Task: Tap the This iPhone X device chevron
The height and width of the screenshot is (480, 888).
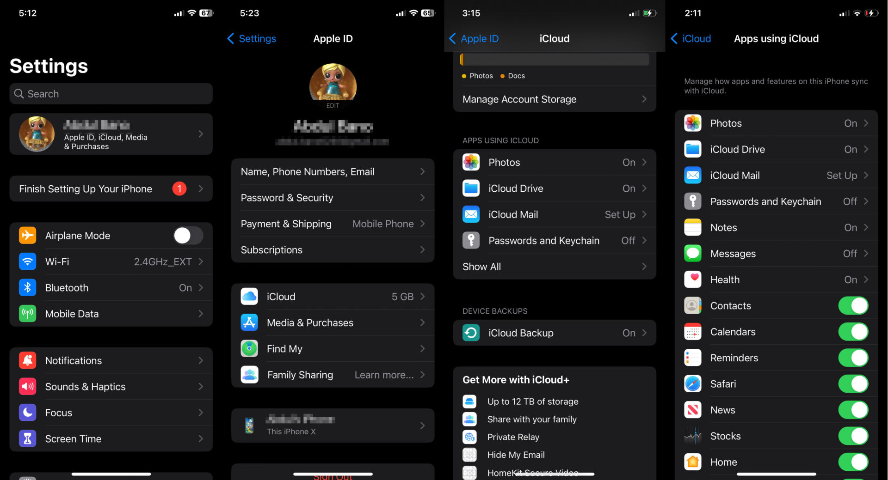Action: 422,425
